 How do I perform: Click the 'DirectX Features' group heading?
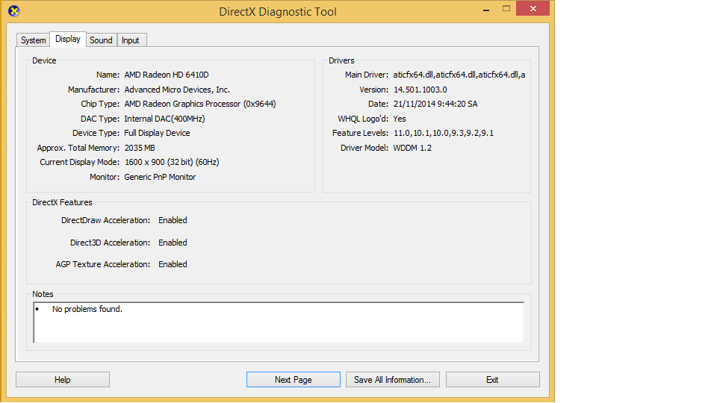click(62, 202)
